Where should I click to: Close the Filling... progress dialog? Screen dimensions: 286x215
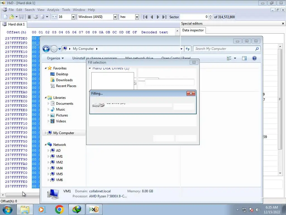click(191, 94)
